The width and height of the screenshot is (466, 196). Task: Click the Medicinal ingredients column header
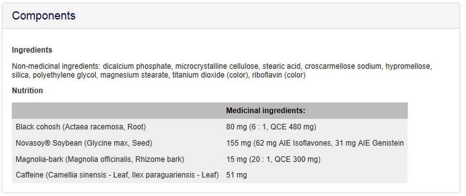pos(266,111)
